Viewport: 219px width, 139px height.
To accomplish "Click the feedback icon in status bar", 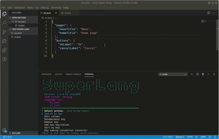I will (210, 137).
